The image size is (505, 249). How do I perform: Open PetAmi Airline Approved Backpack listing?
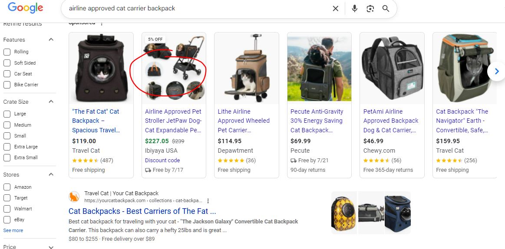pyautogui.click(x=391, y=121)
